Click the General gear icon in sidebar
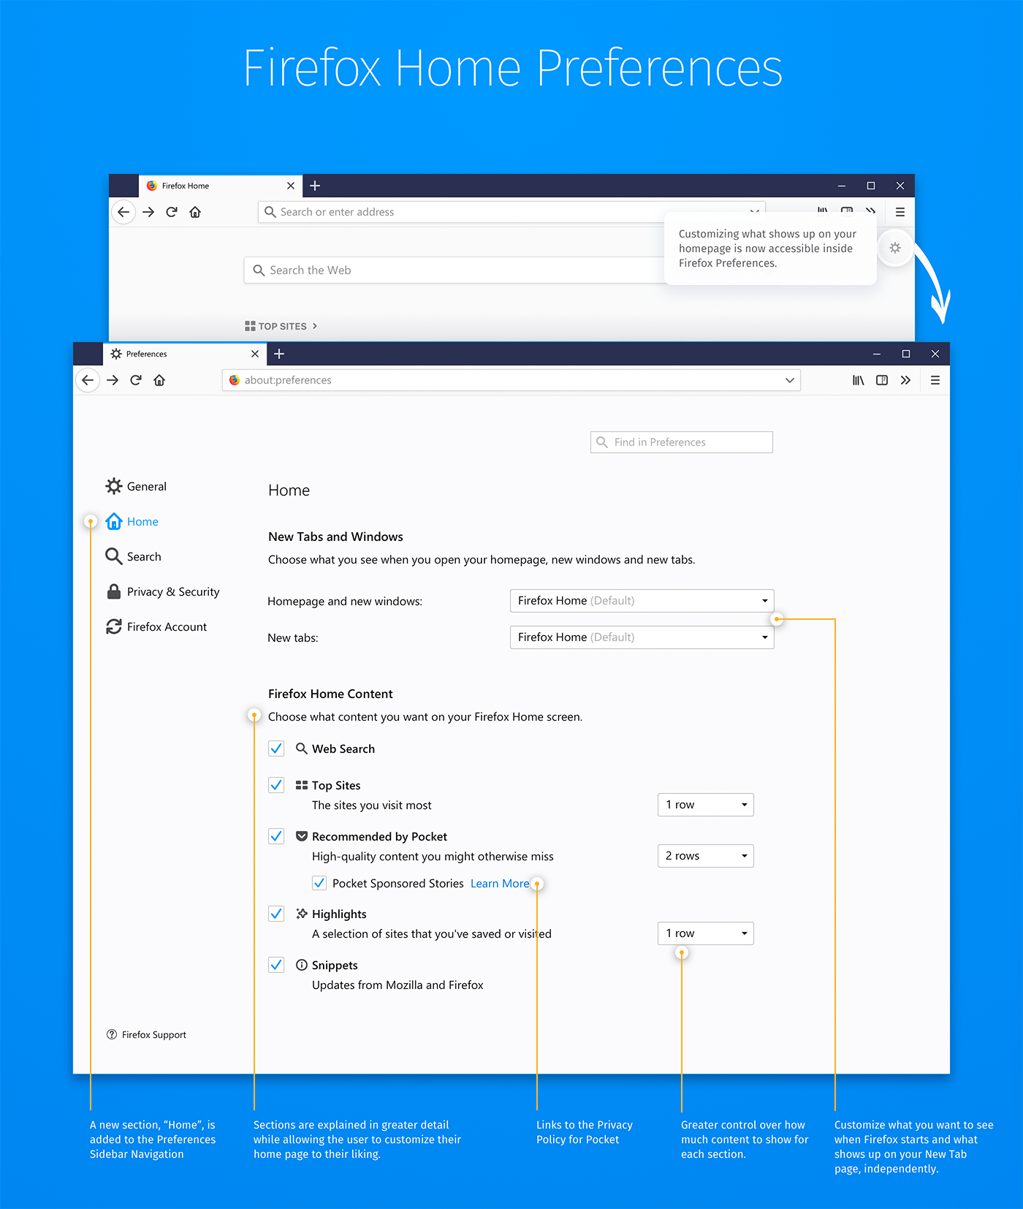The width and height of the screenshot is (1023, 1209). click(x=114, y=486)
